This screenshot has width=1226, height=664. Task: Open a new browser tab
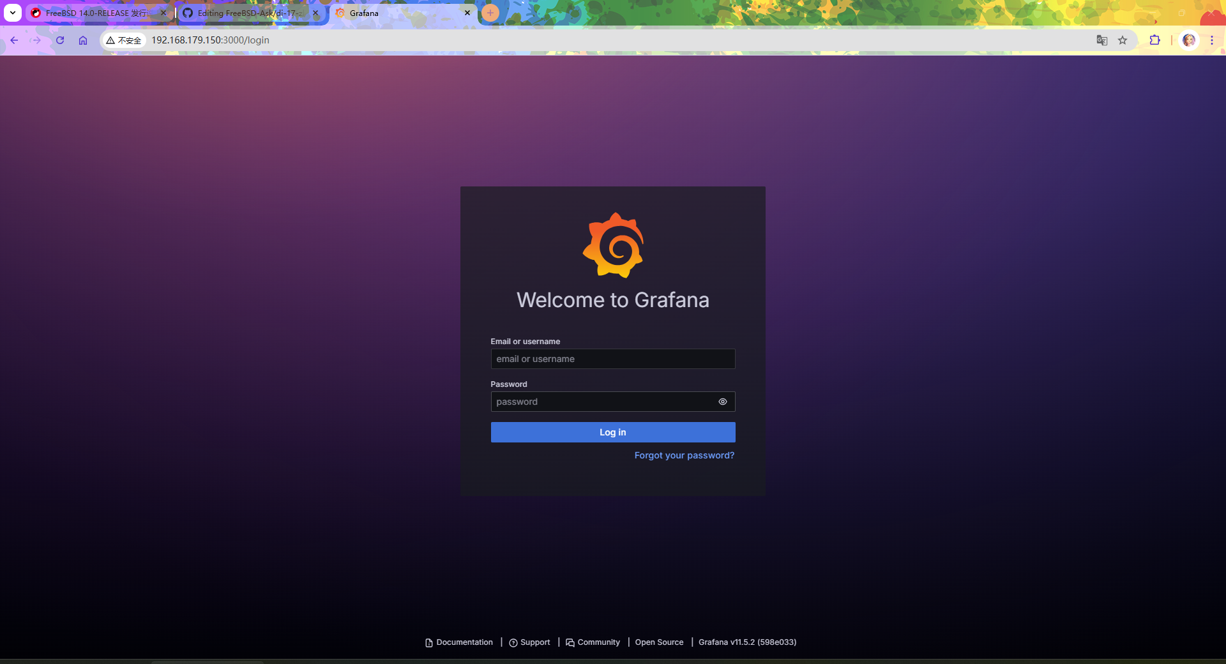coord(490,13)
